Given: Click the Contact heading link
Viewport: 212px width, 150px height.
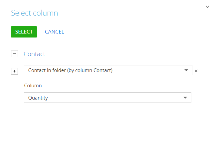Looking at the screenshot, I should [x=35, y=54].
